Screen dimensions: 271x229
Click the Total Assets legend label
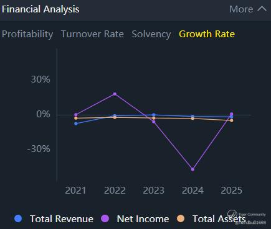click(x=219, y=219)
